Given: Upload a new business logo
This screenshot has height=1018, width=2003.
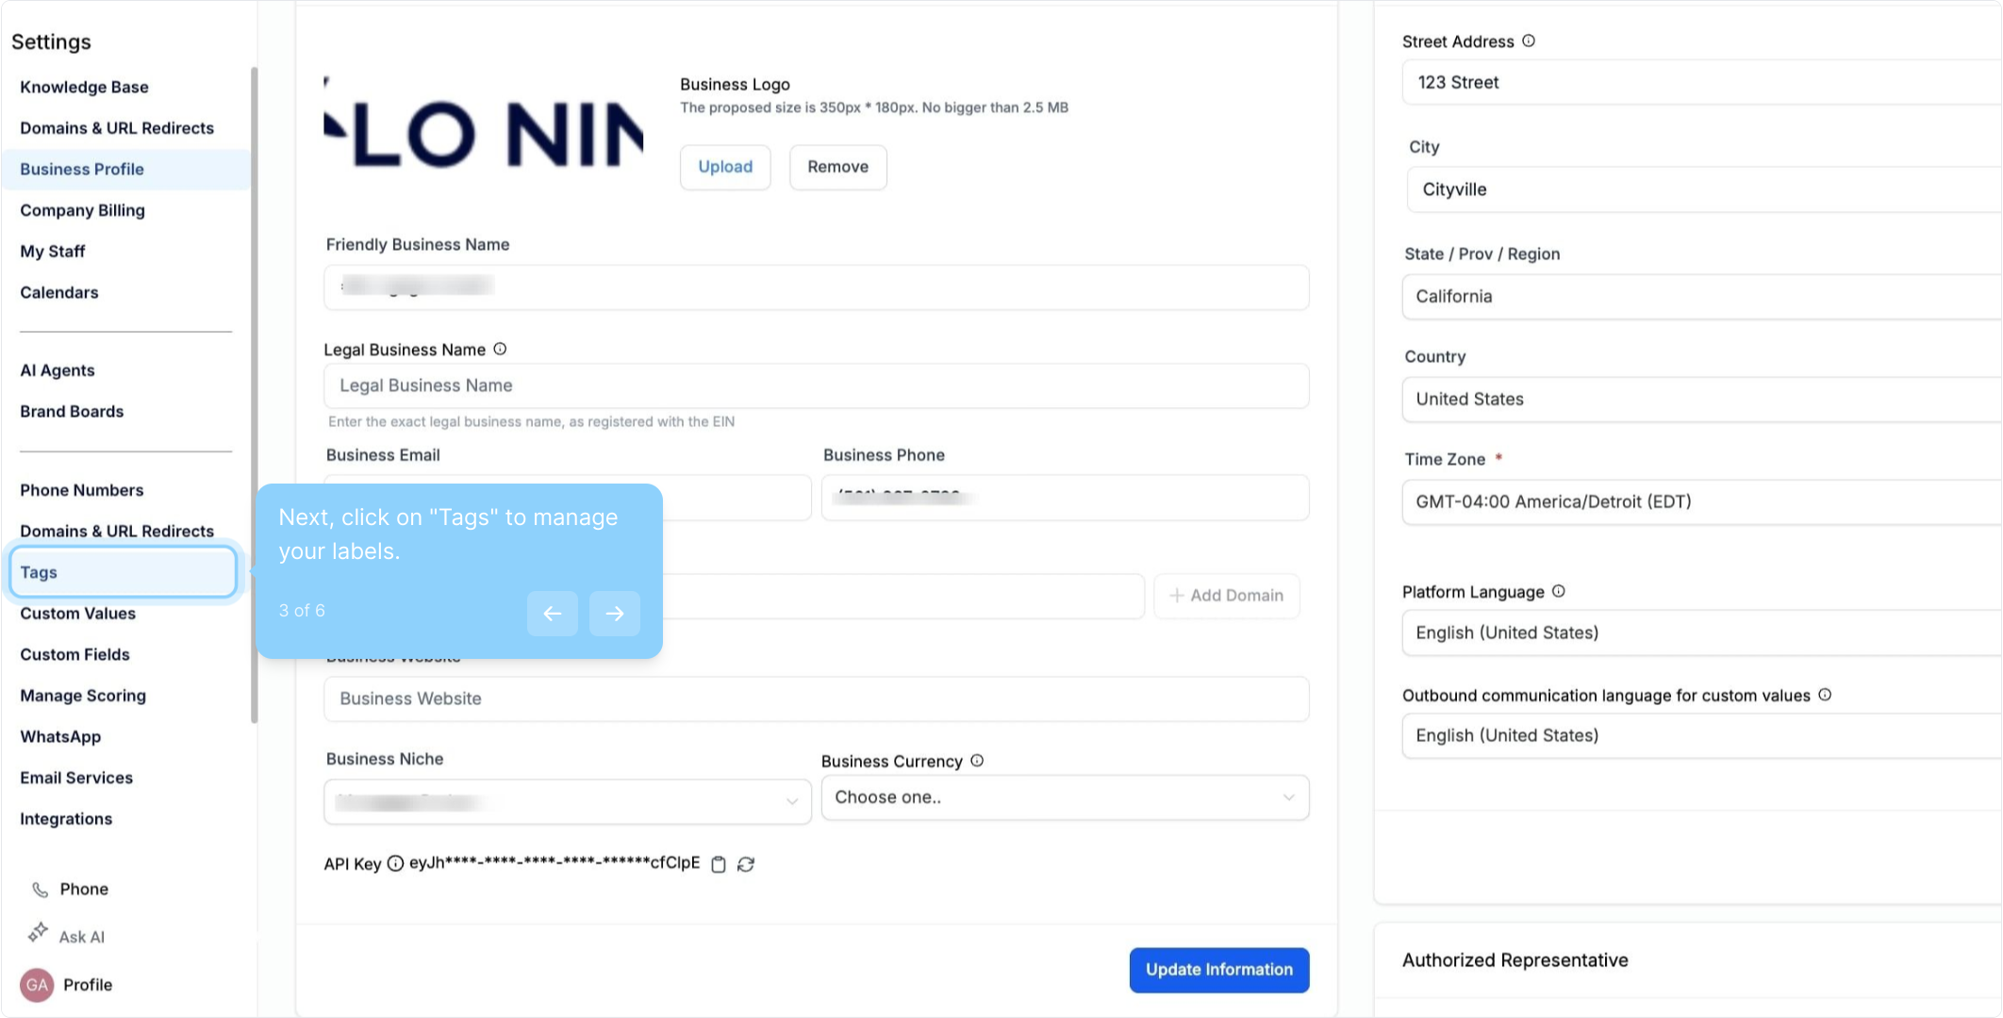Looking at the screenshot, I should pyautogui.click(x=725, y=167).
